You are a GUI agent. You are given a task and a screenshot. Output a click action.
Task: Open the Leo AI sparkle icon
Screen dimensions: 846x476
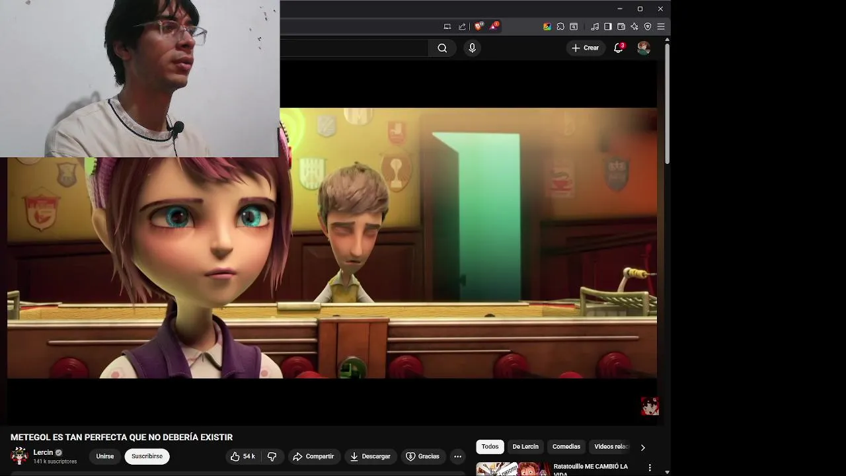point(634,26)
